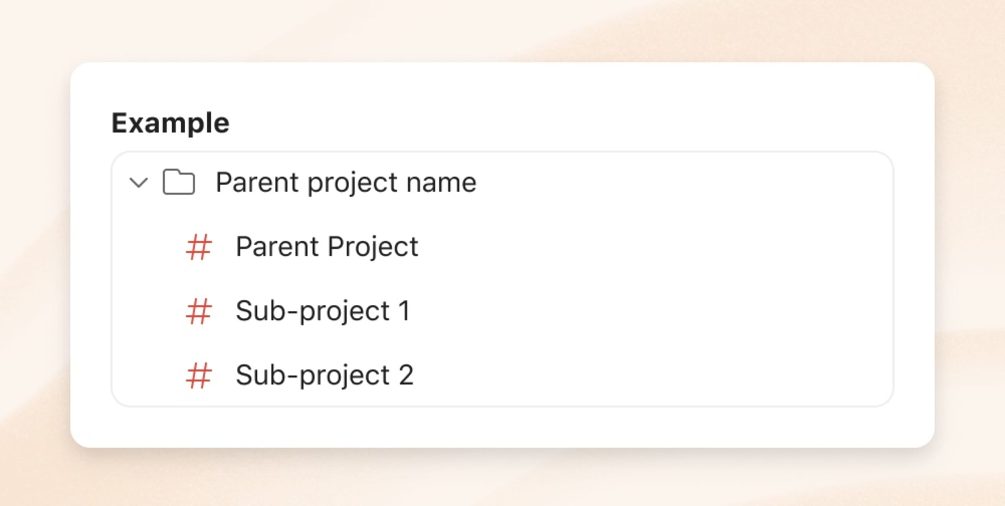
Task: Click white card margin below the project list
Action: click(x=502, y=427)
